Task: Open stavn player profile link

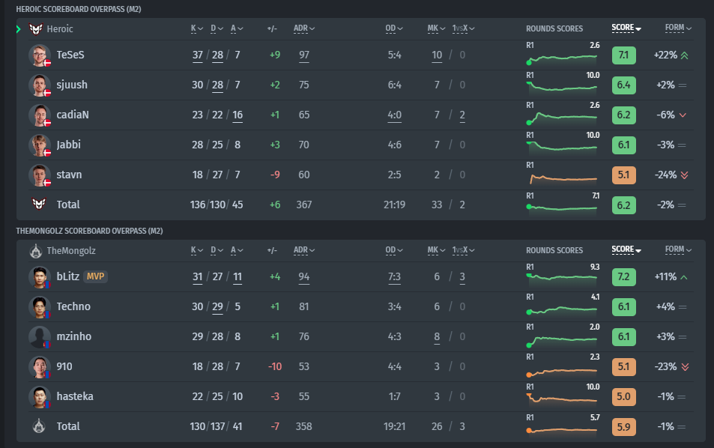Action: pos(69,175)
